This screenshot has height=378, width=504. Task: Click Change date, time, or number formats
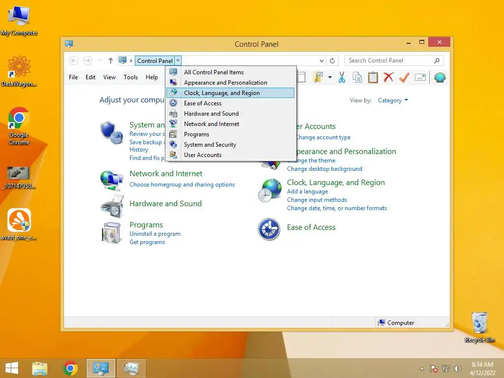pos(337,208)
